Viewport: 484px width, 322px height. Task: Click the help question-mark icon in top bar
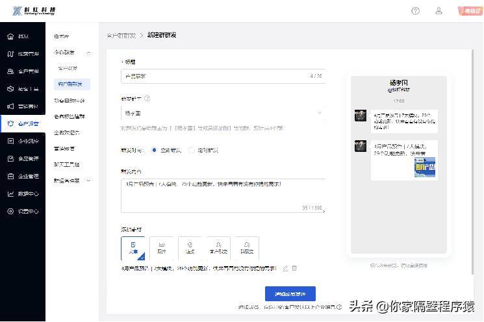click(416, 11)
